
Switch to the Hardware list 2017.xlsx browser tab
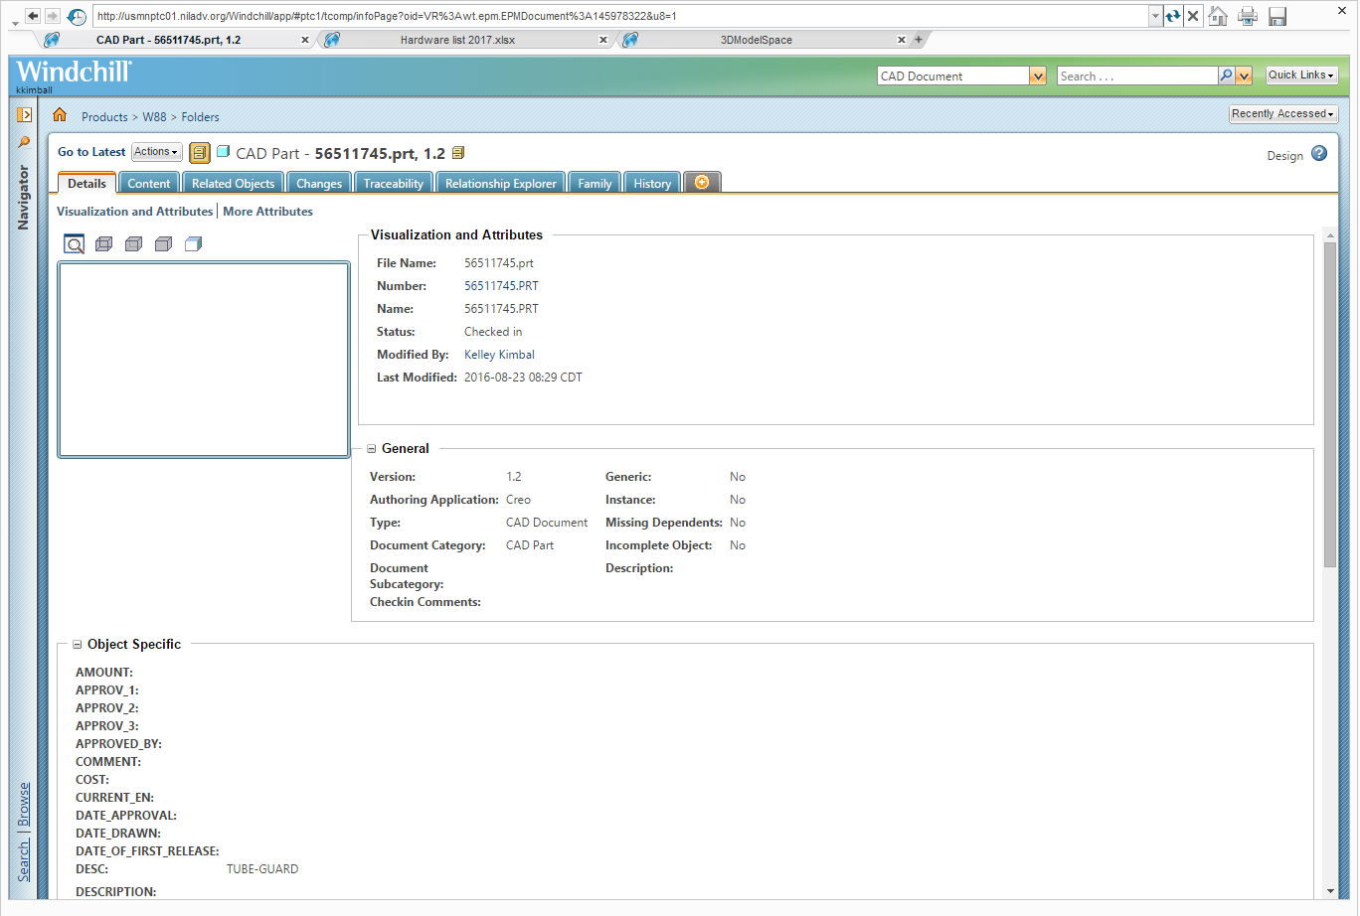458,40
